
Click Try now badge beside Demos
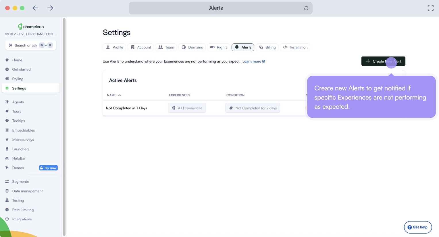click(x=48, y=168)
